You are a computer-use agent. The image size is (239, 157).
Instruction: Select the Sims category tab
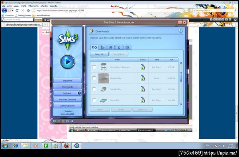[x=102, y=47]
